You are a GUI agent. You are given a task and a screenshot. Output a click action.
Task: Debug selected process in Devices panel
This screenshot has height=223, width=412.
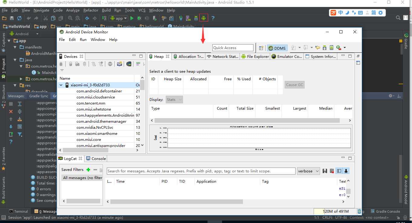[x=61, y=64]
